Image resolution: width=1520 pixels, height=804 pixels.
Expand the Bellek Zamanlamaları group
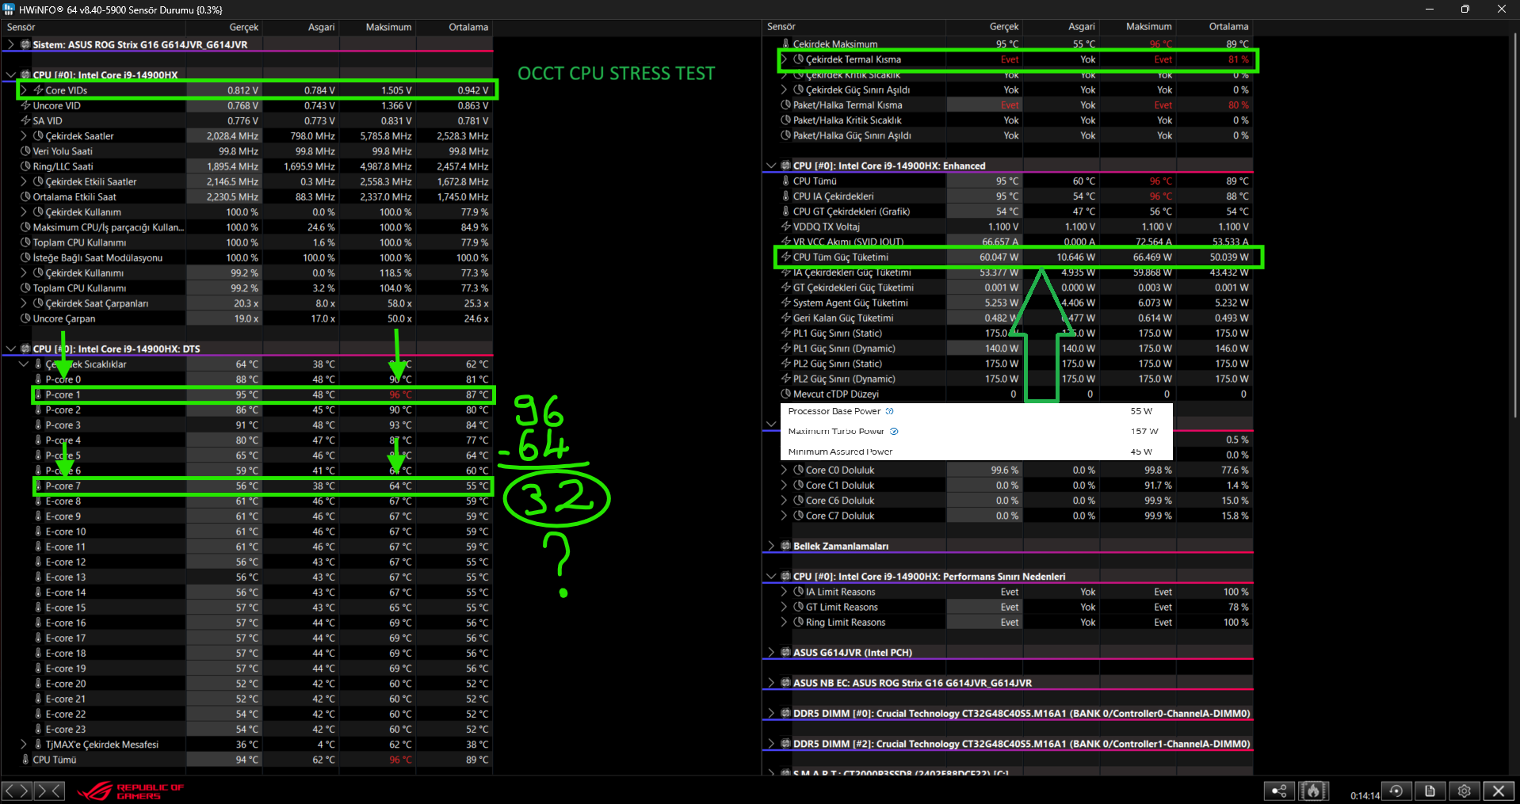pyautogui.click(x=771, y=547)
